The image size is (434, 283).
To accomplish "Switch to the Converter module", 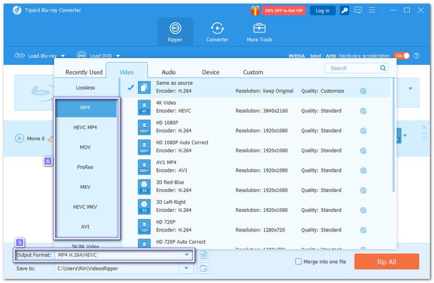I will point(218,32).
